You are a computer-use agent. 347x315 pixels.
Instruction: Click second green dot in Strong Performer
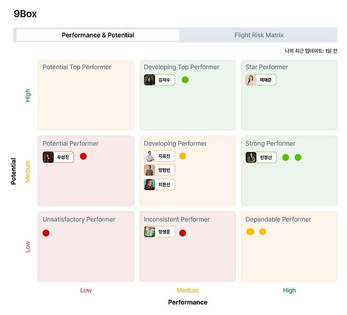pos(298,157)
